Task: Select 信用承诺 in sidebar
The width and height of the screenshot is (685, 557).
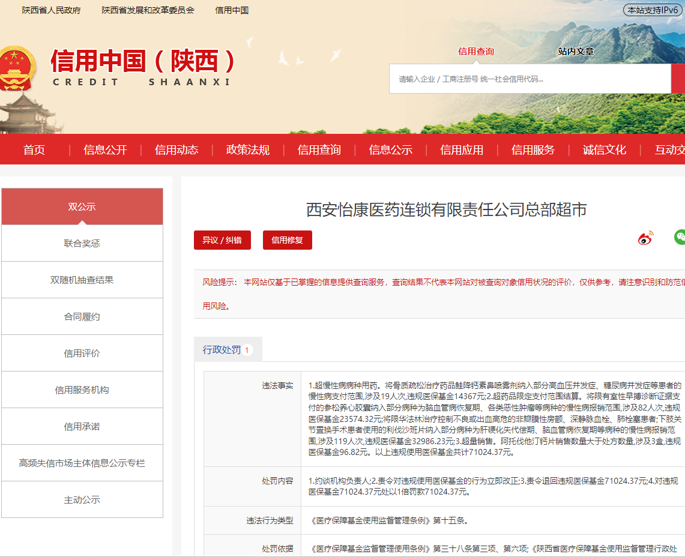Action: [82, 427]
